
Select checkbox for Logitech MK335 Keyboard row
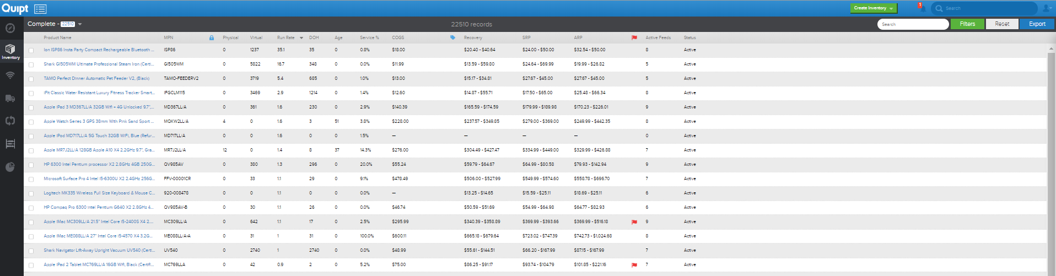pos(31,193)
